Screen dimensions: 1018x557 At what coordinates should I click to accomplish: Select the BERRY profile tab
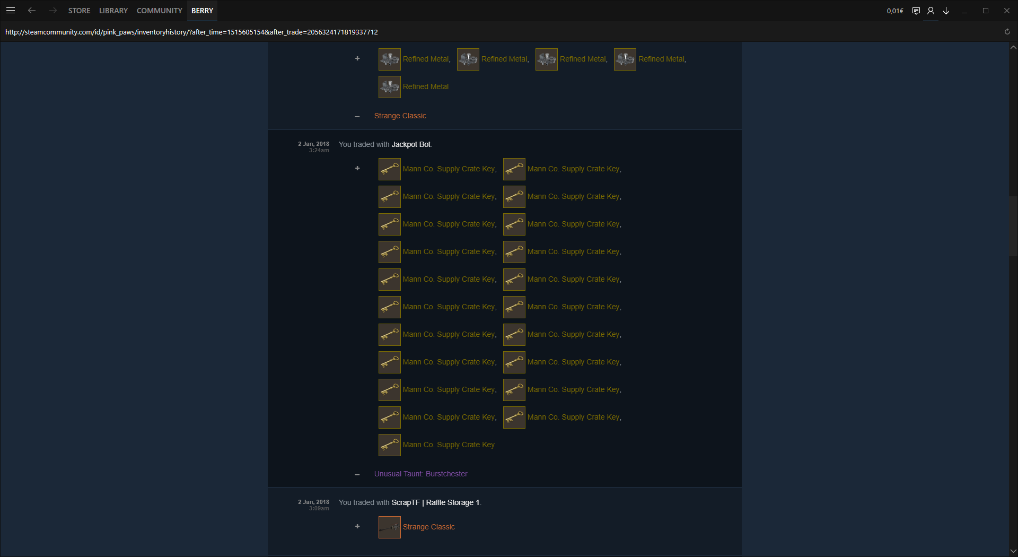click(202, 11)
